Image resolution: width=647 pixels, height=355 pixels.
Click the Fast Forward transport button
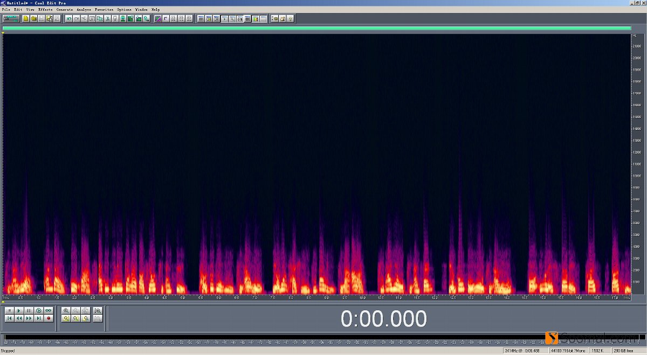[29, 318]
